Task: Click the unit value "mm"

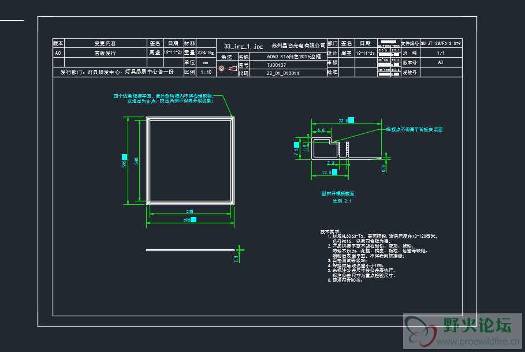Action: pos(206,62)
